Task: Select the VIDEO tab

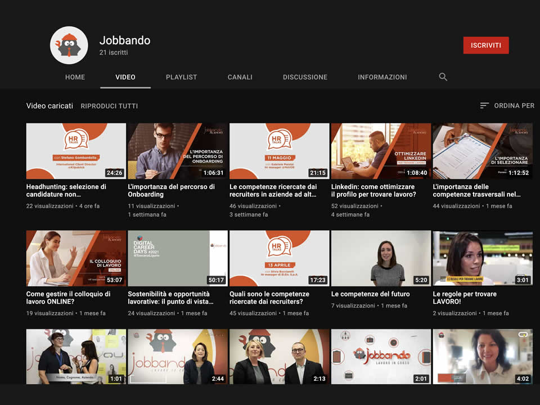Action: tap(125, 77)
